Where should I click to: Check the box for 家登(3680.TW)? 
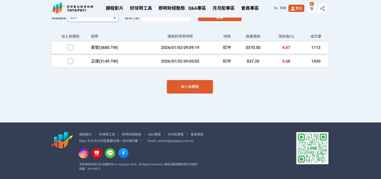coord(70,47)
